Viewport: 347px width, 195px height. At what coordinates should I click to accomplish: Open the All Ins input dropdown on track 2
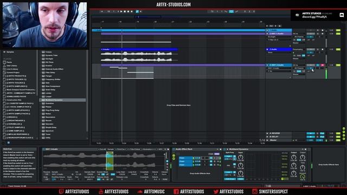299,34
